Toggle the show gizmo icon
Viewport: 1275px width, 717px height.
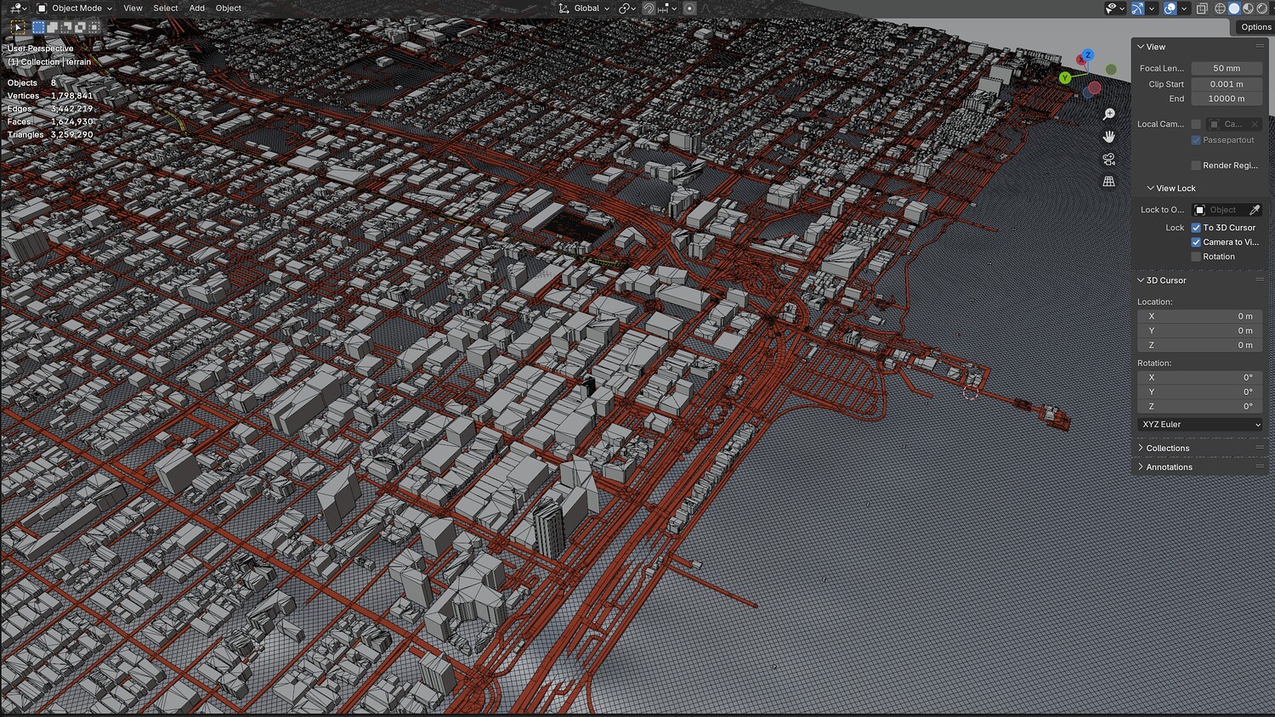1137,8
